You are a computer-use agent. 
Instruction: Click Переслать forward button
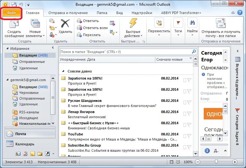tap(89, 35)
